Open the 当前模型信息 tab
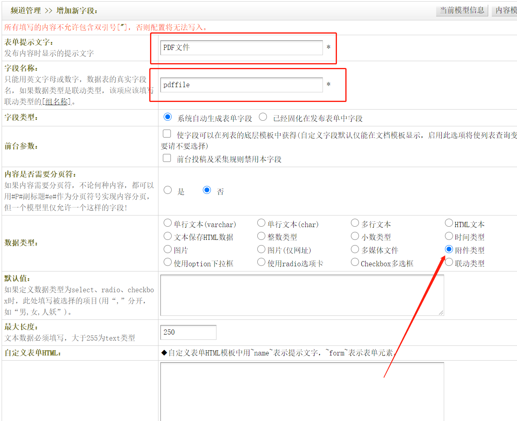 [x=462, y=10]
